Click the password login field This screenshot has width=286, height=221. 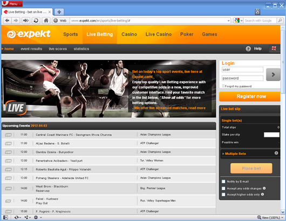(242, 78)
